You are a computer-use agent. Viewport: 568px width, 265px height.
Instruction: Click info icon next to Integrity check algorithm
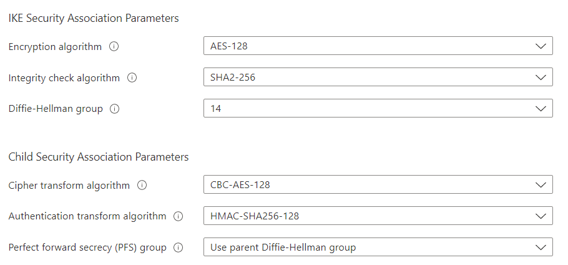[x=132, y=78]
